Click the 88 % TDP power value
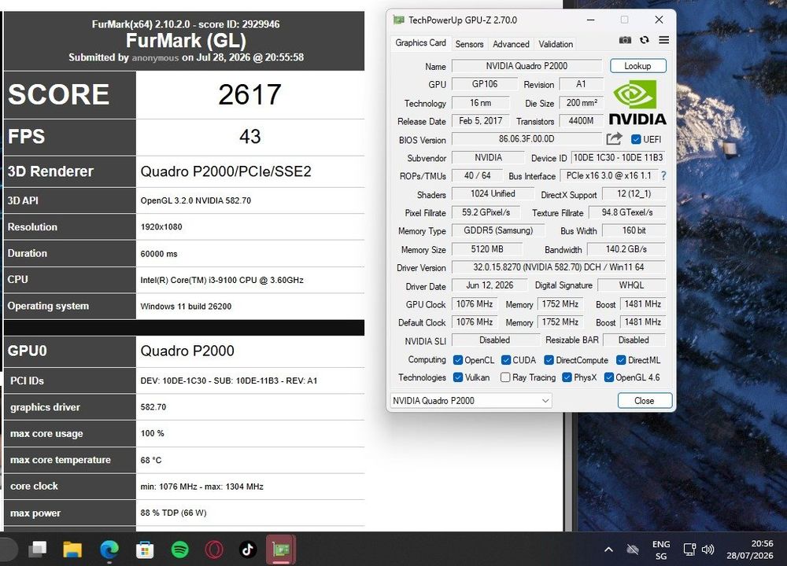 click(174, 513)
